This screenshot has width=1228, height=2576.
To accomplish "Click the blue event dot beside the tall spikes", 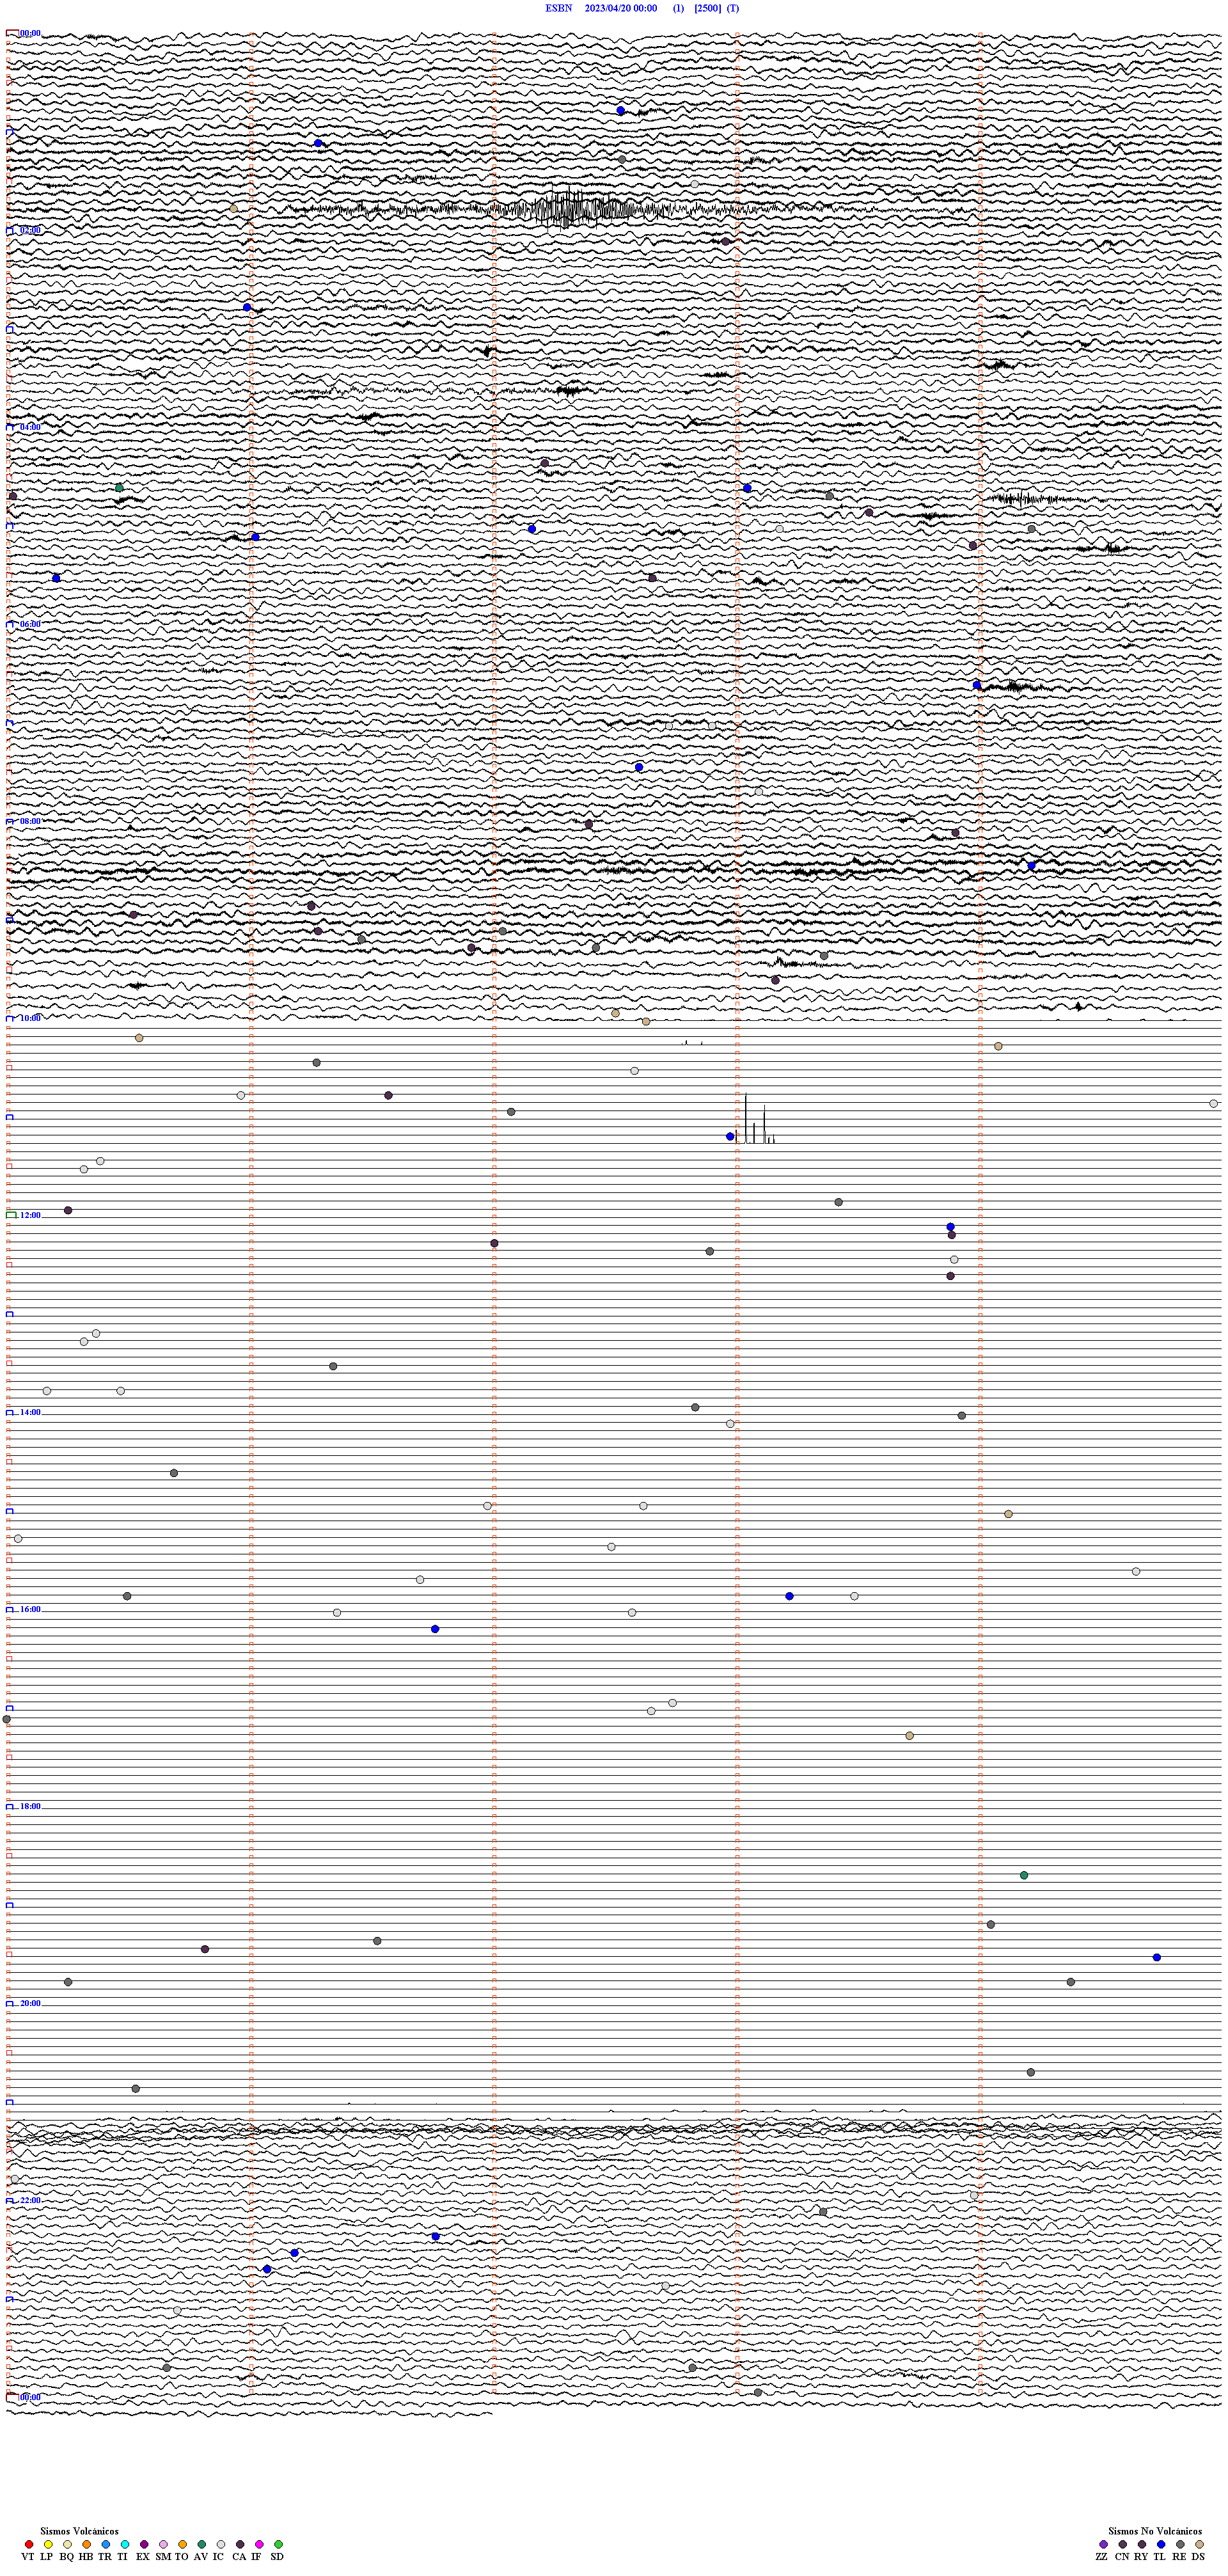I will [730, 1136].
